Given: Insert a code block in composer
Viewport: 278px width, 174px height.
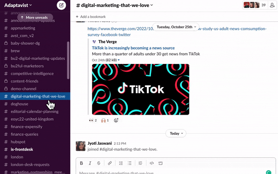Looking at the screenshot, I should [x=160, y=163].
